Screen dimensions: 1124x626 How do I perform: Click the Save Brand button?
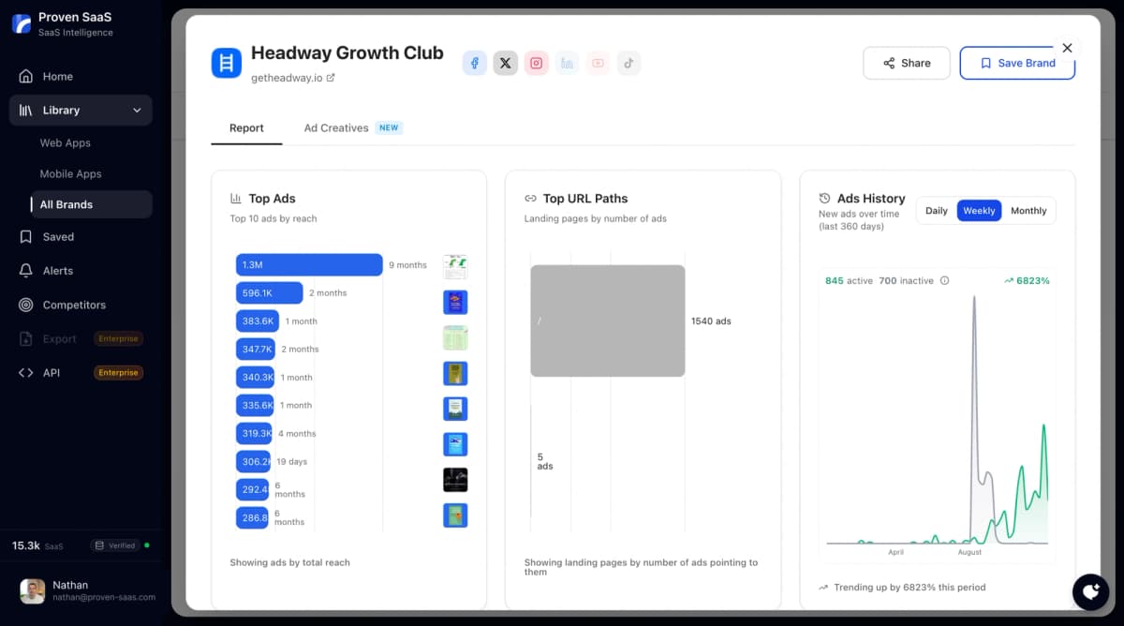[x=1017, y=63]
